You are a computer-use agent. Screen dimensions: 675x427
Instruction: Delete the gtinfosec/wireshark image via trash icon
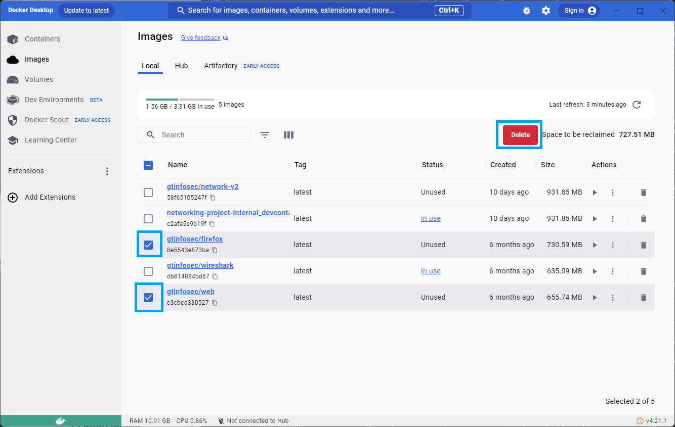click(x=643, y=271)
